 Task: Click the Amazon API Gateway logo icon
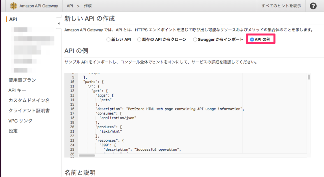[13, 6]
